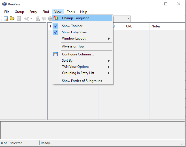Click the Change Language flag icon
The image size is (186, 147).
pyautogui.click(x=55, y=18)
